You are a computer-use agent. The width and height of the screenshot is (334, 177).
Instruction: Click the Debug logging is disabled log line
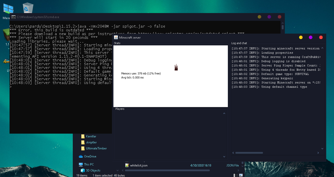[x=269, y=61]
